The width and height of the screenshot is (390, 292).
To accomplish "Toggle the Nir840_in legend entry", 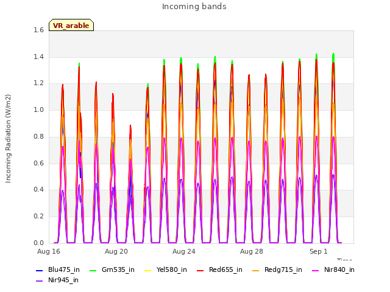I will [x=333, y=269].
